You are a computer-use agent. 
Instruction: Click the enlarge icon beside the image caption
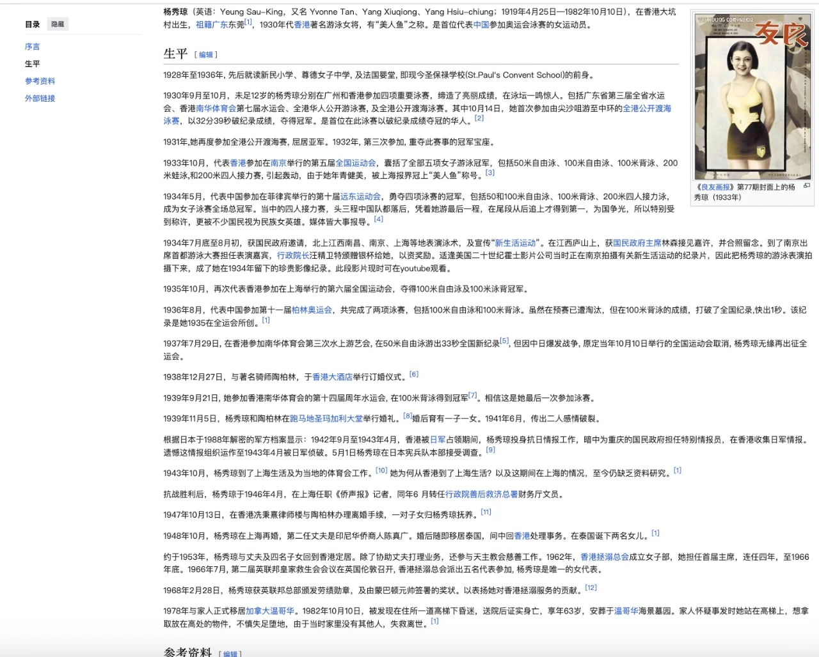click(x=807, y=186)
